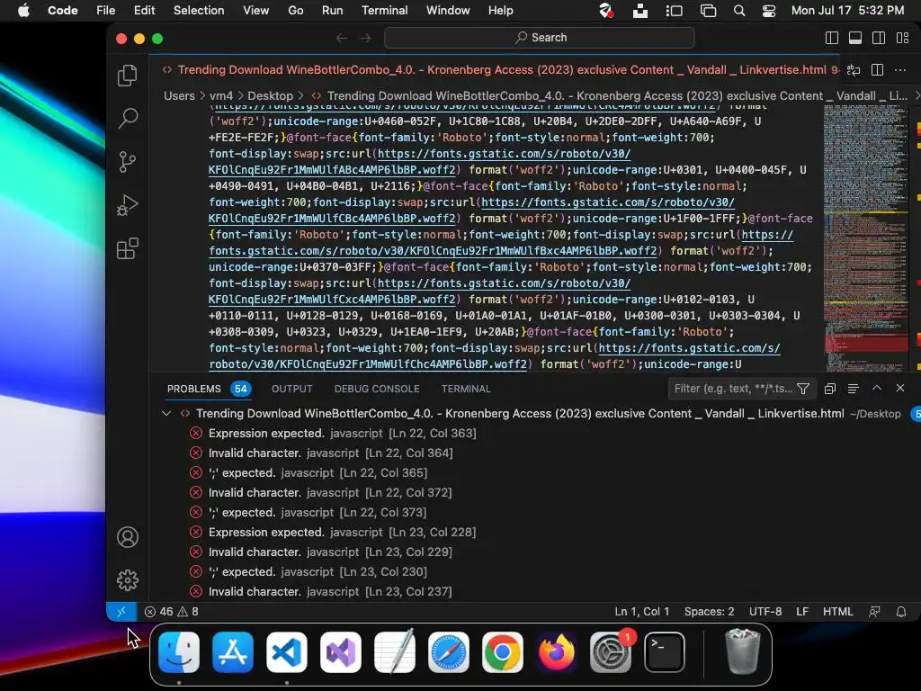Click the Ln 1, Col 1 cursor position
921x691 pixels.
point(642,612)
